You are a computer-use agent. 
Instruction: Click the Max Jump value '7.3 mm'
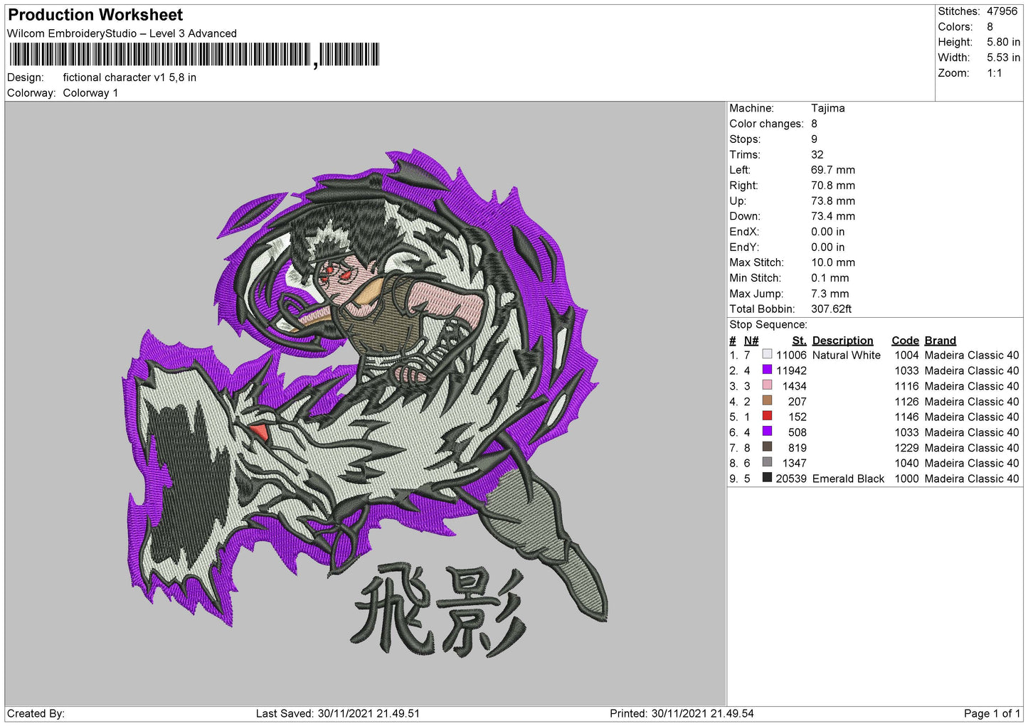click(x=830, y=294)
